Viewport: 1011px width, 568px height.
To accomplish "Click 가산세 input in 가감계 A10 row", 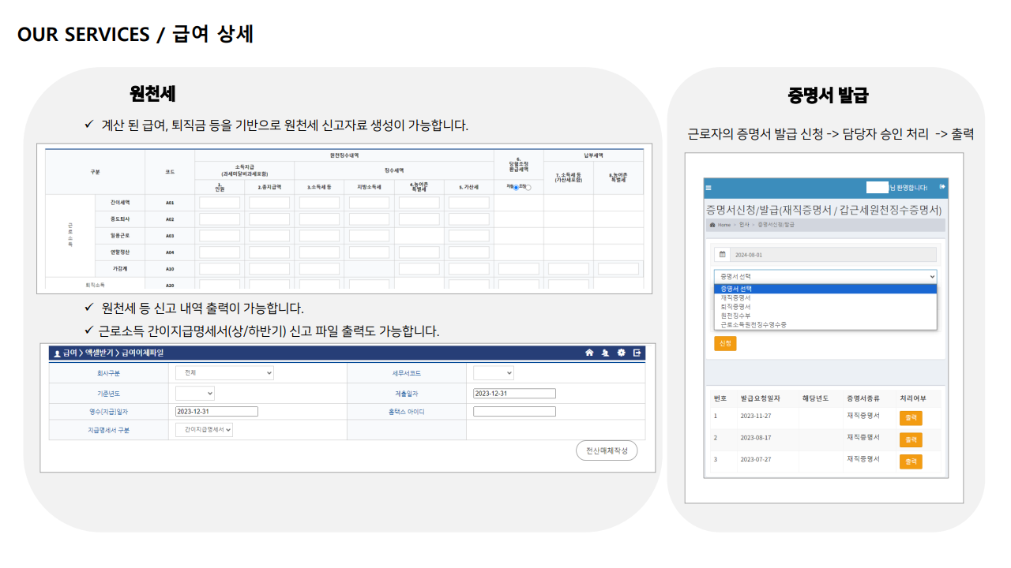I will click(469, 269).
